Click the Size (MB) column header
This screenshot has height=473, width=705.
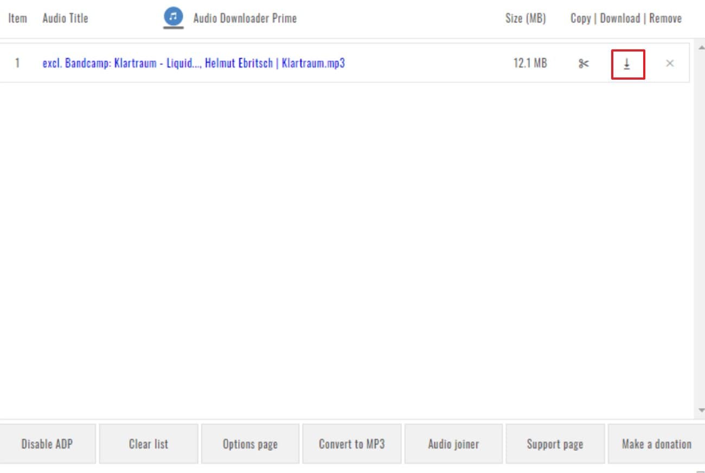[x=525, y=18]
